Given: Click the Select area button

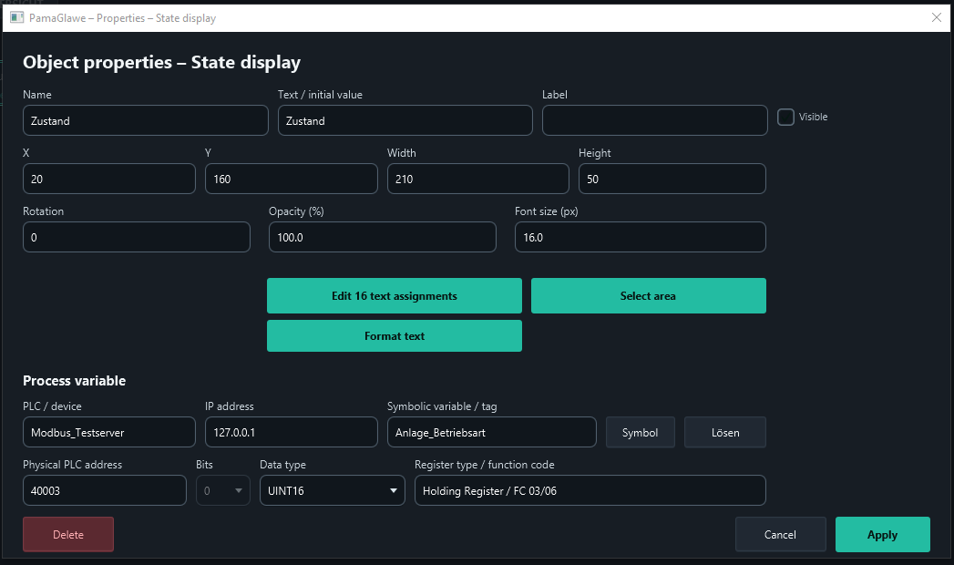Looking at the screenshot, I should pyautogui.click(x=648, y=295).
